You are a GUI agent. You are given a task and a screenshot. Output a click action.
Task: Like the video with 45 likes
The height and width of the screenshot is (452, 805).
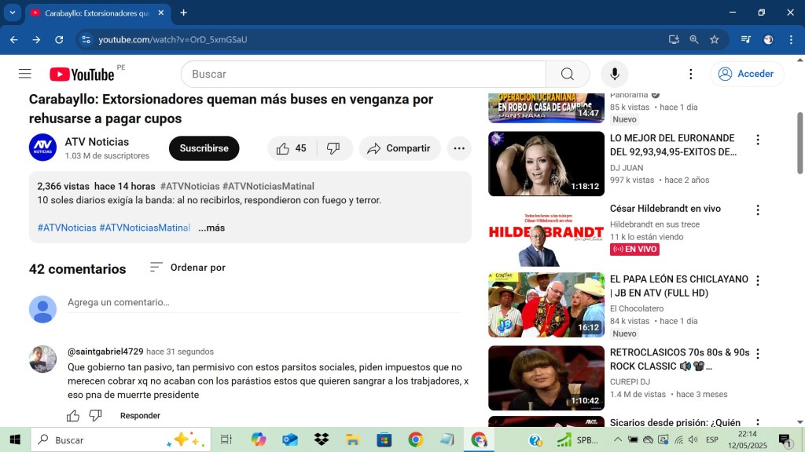tap(292, 148)
